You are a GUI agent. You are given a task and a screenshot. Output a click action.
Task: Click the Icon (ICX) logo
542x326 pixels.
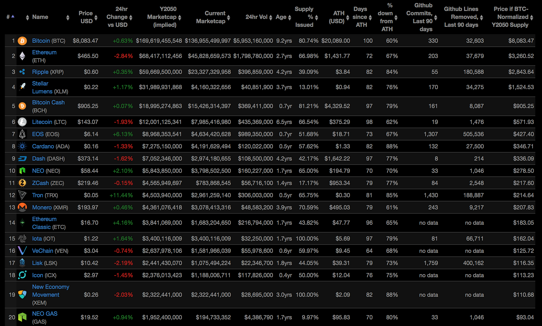click(22, 275)
